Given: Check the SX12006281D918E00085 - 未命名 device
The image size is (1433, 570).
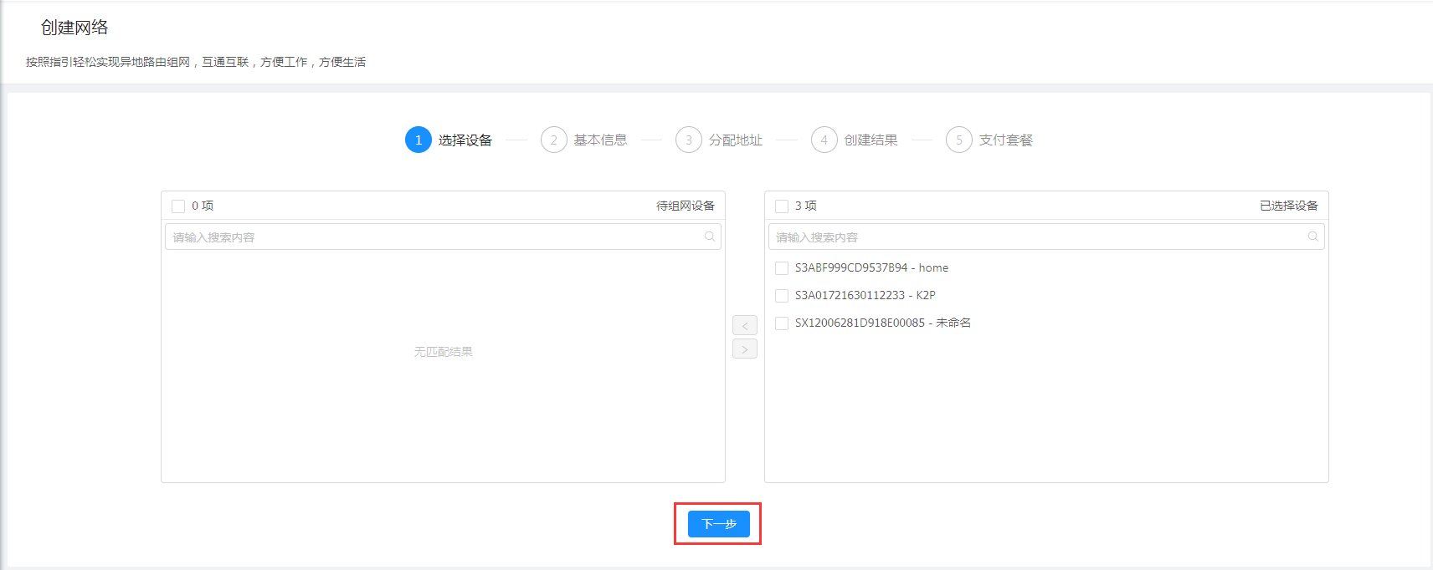Looking at the screenshot, I should (782, 323).
